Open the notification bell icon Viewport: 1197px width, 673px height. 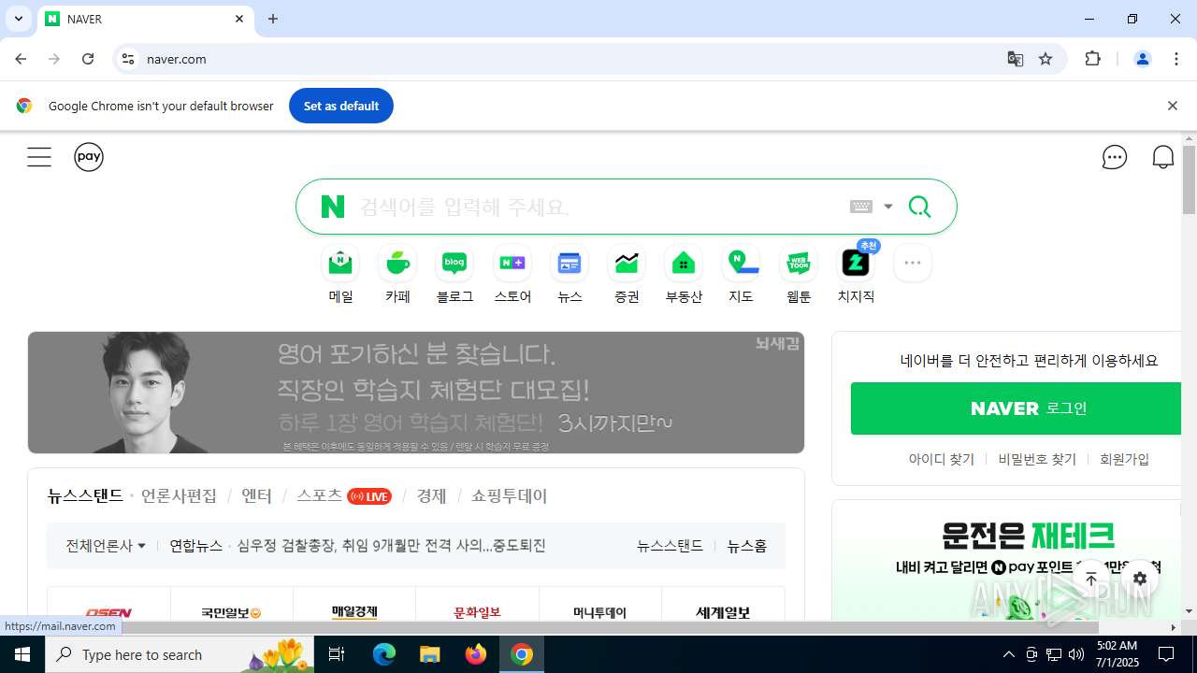tap(1163, 157)
